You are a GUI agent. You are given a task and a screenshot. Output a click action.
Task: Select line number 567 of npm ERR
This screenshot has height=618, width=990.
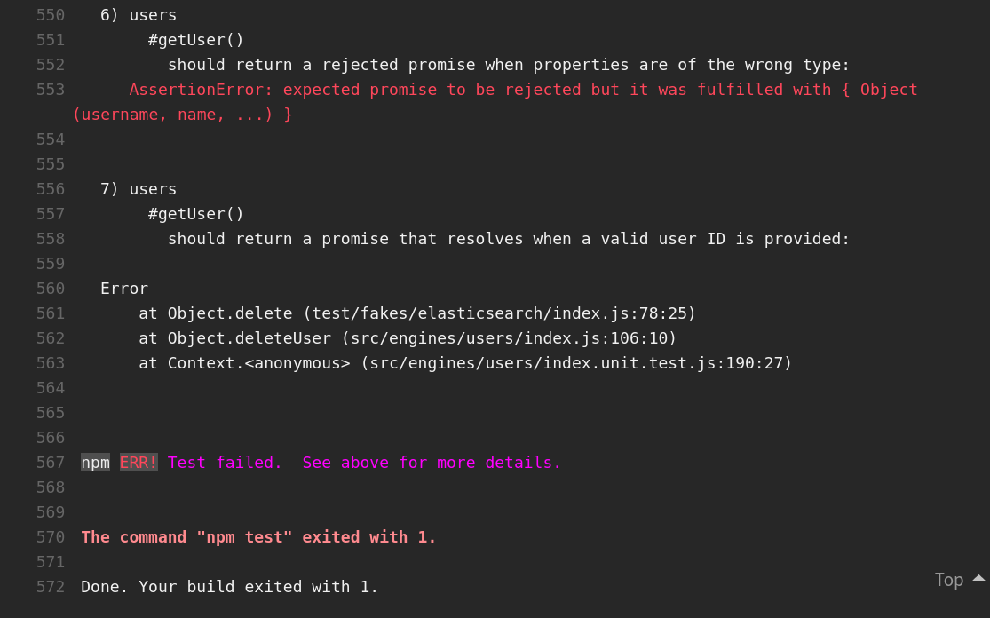(51, 463)
